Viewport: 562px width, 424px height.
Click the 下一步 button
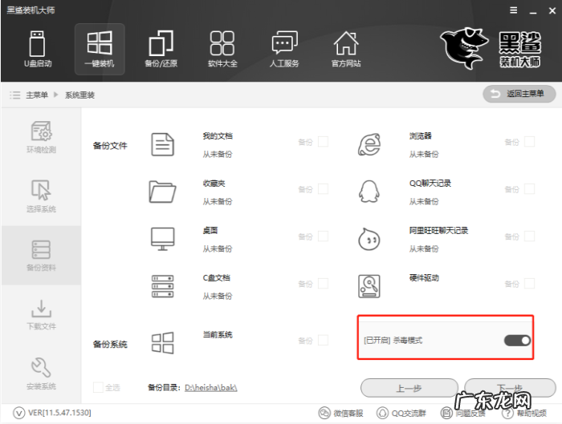pyautogui.click(x=510, y=388)
